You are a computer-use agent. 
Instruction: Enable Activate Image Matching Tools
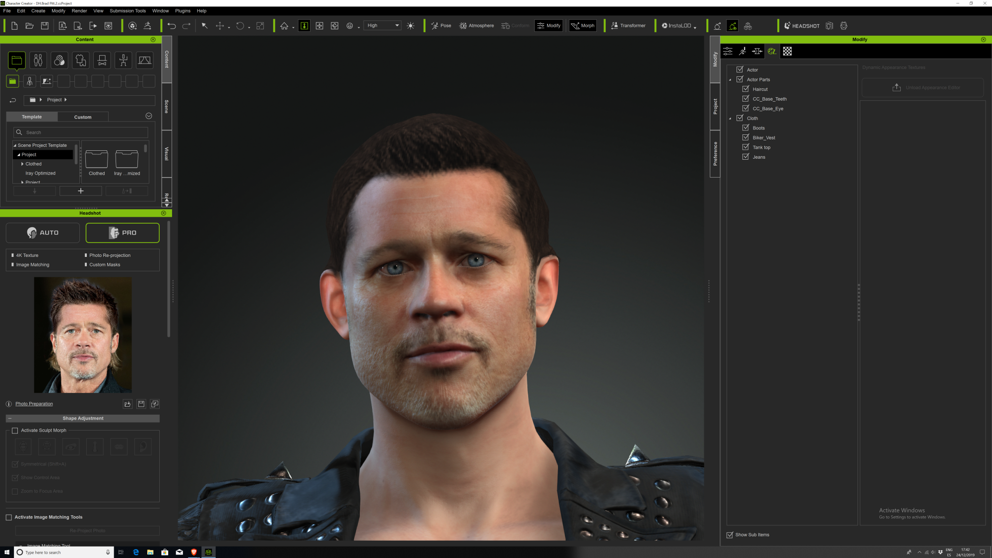[x=8, y=517]
